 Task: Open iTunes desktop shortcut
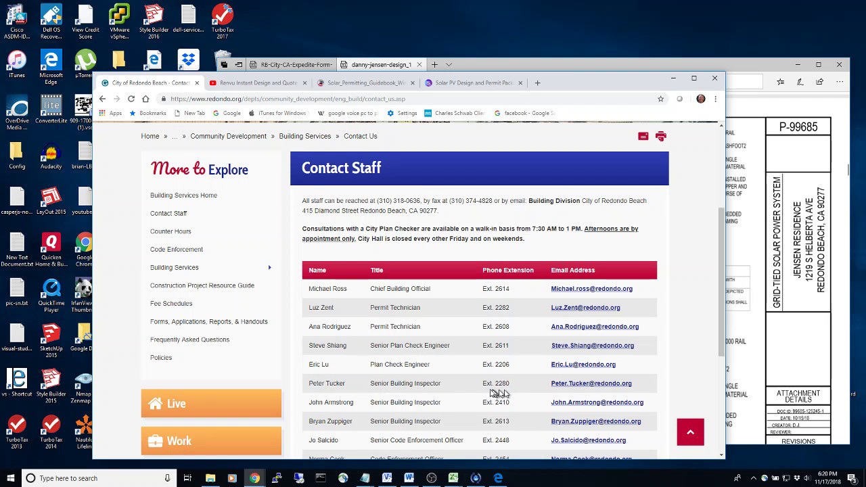(17, 66)
